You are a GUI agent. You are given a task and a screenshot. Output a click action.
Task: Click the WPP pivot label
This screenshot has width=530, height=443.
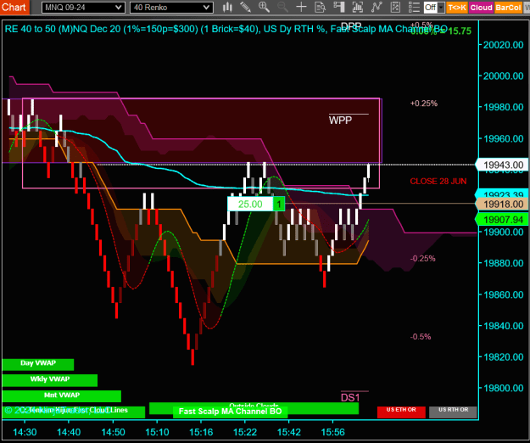point(340,120)
